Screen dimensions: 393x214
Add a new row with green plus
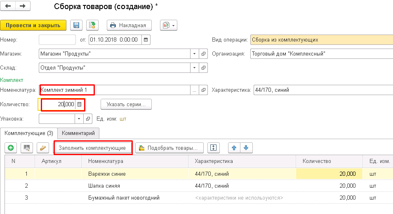(11, 148)
